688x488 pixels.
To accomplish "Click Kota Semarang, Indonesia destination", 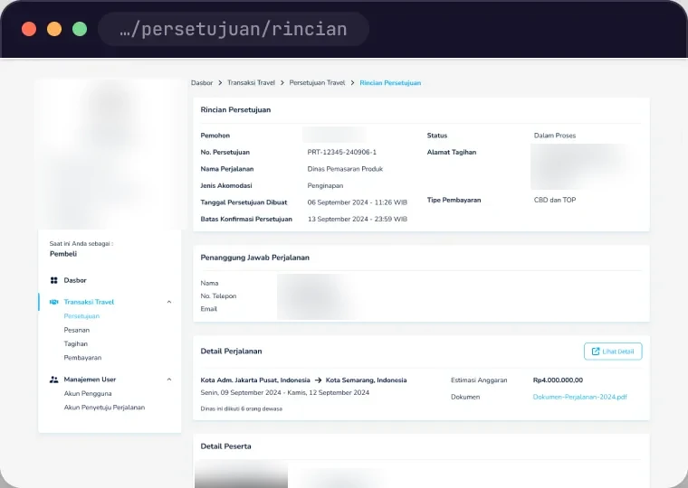I will (366, 380).
